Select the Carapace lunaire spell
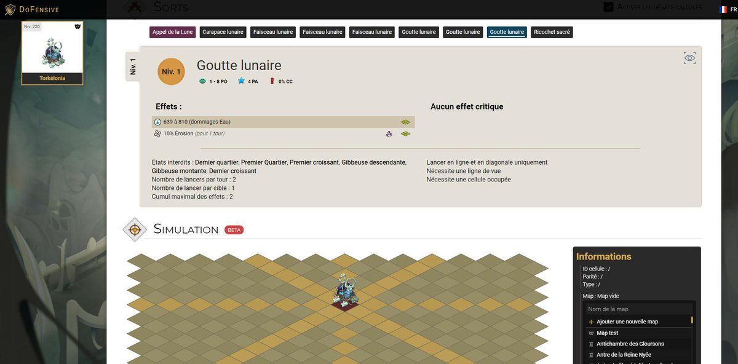738x364 pixels. pyautogui.click(x=223, y=32)
